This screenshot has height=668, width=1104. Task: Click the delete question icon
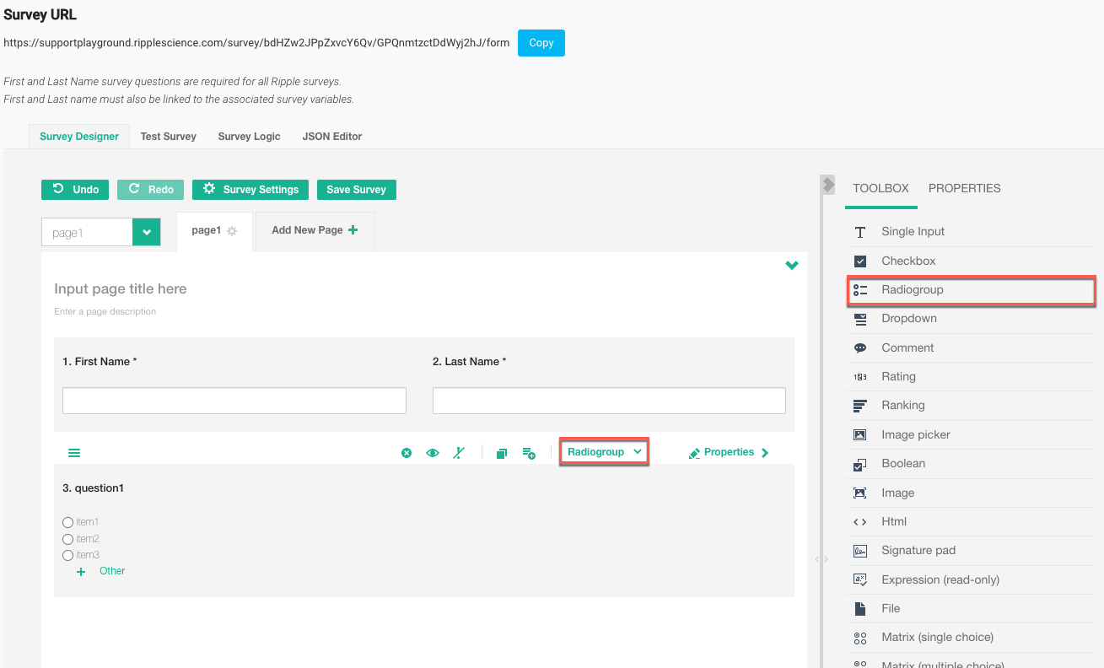(x=407, y=453)
